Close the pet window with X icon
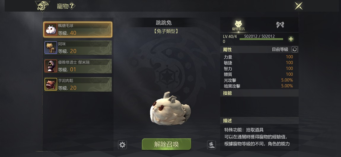The image size is (341, 157). [x=299, y=6]
